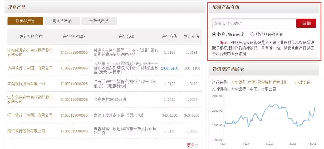
Task: Click the 请输入登记编码 search field
Action: point(254,23)
